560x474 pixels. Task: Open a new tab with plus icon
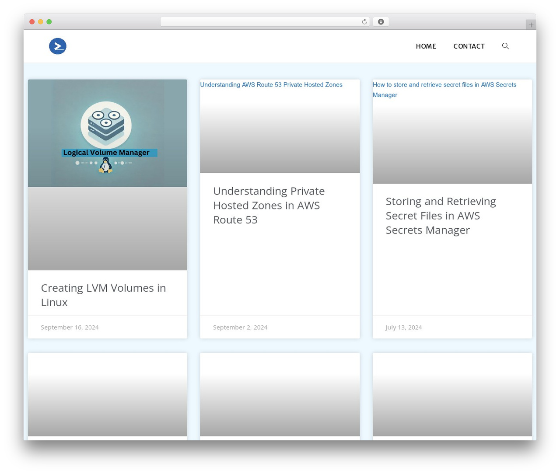coord(531,25)
